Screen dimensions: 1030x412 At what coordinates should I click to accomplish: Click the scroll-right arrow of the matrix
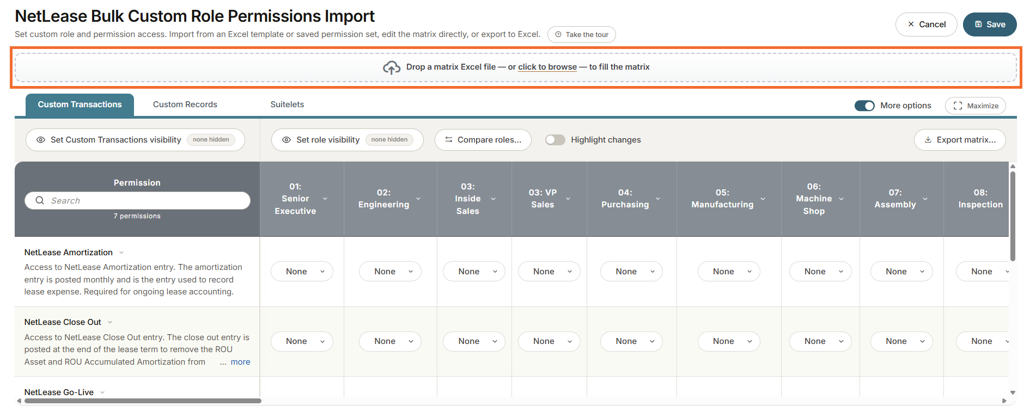click(1004, 401)
